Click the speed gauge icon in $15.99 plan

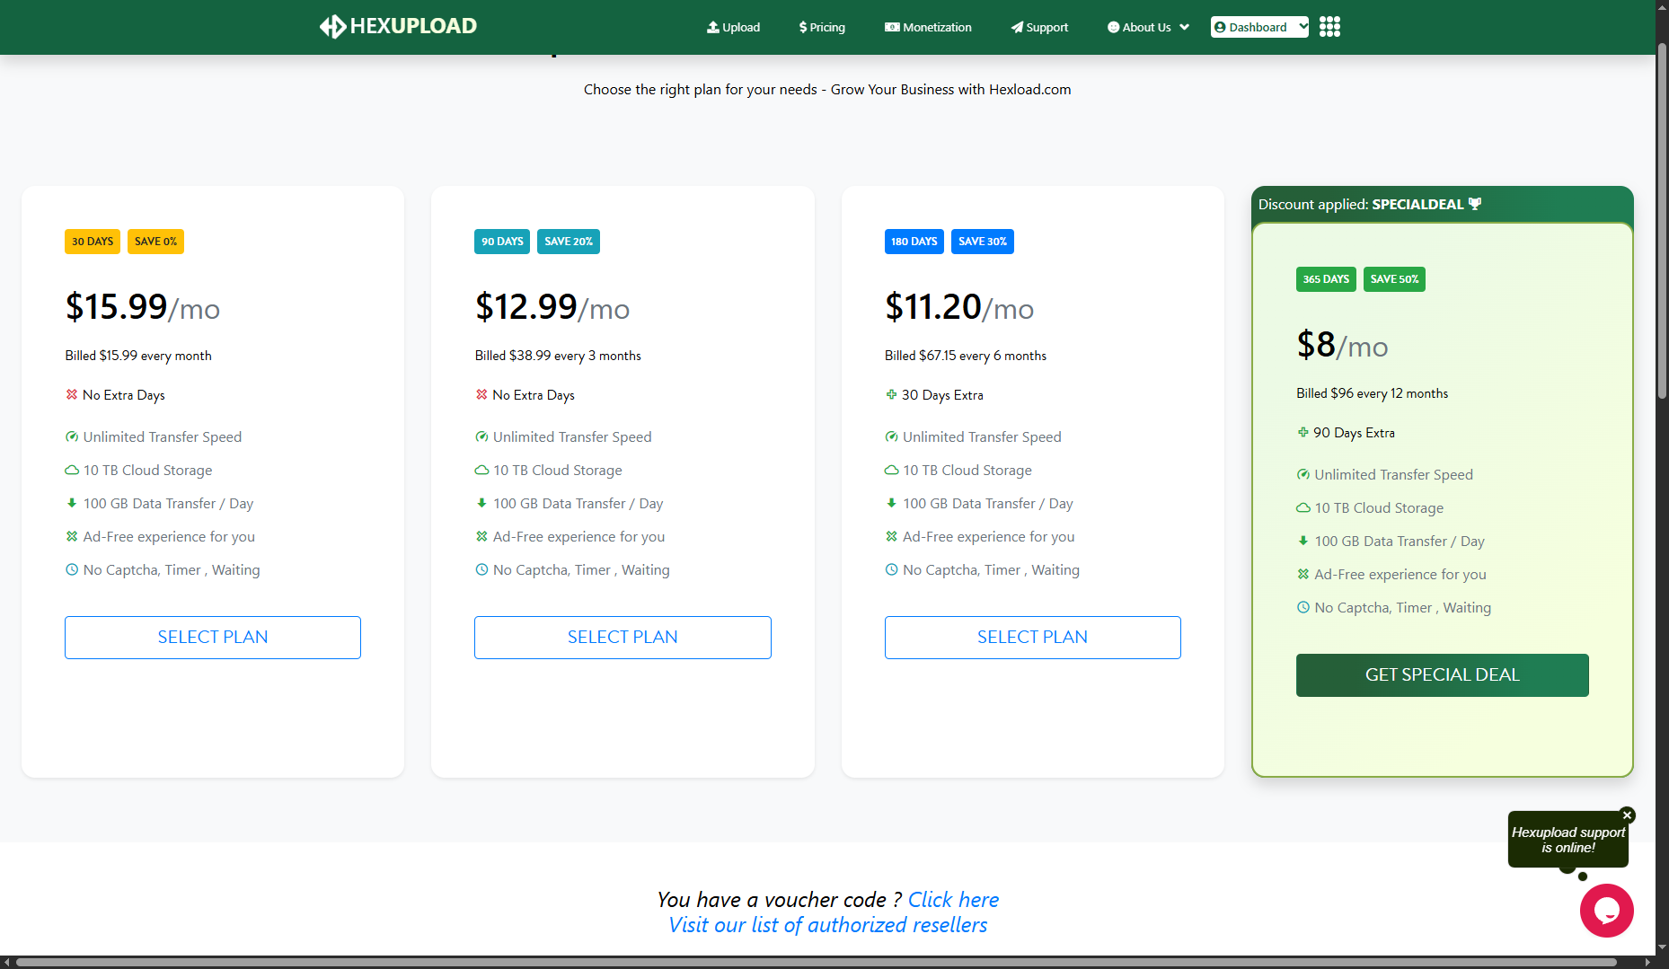coord(72,436)
